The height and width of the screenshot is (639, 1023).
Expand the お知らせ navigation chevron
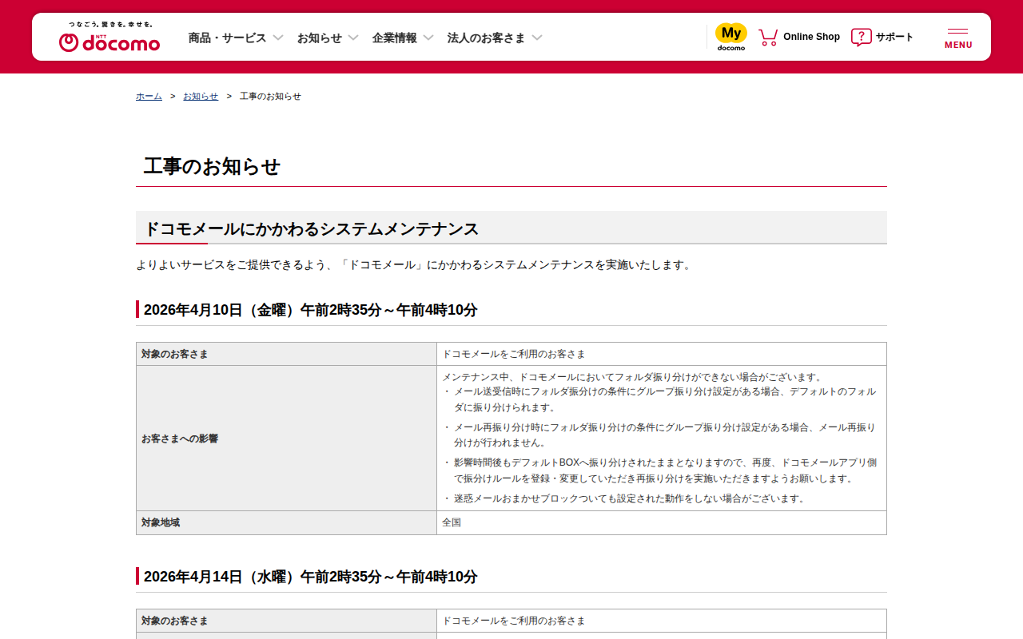coord(353,38)
